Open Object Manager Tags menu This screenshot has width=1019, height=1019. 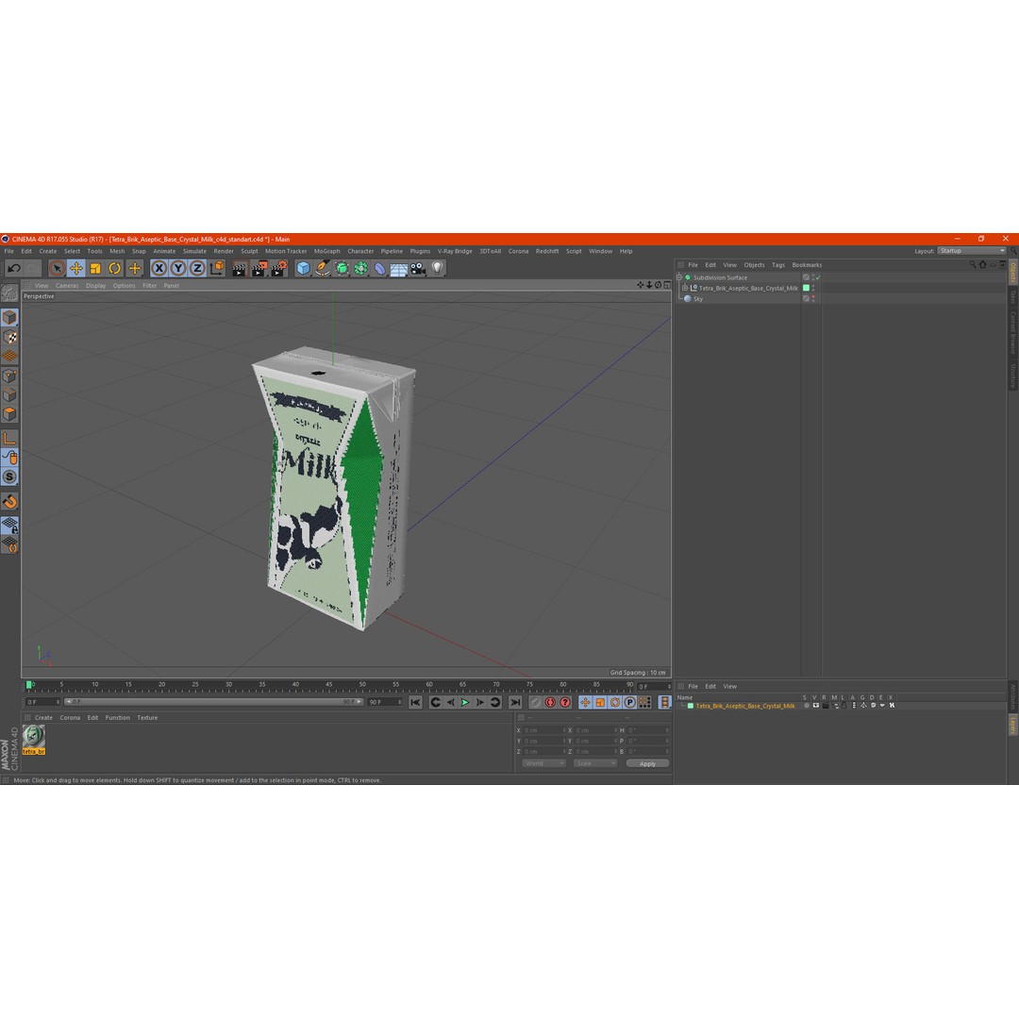778,264
